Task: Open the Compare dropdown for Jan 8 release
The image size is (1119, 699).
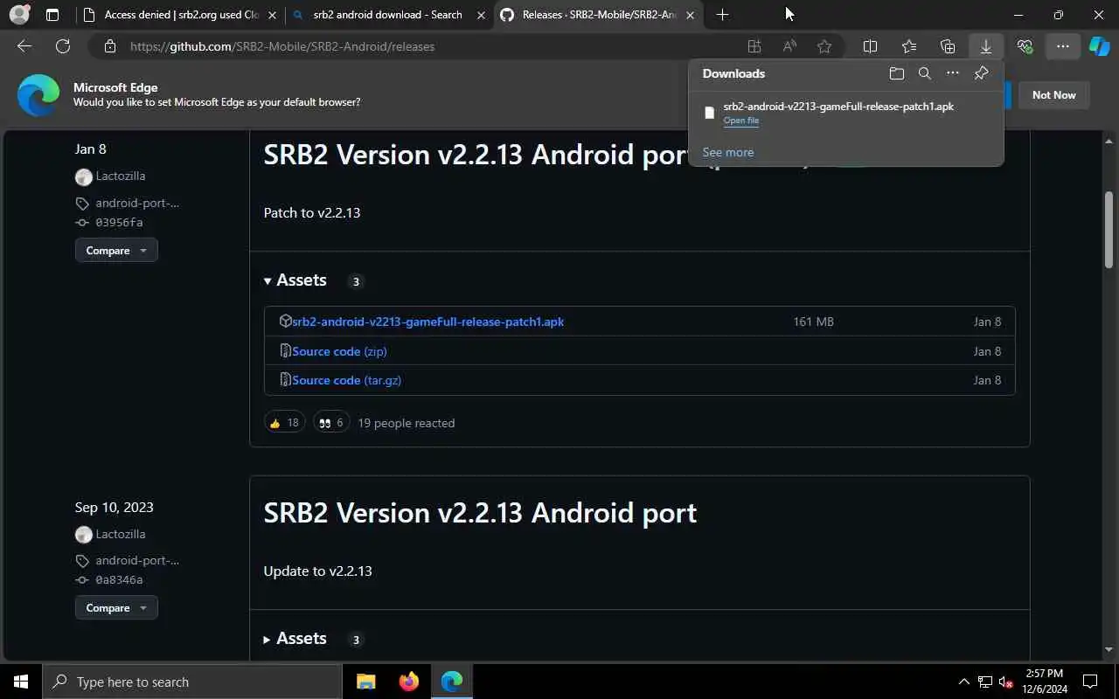Action: (116, 250)
